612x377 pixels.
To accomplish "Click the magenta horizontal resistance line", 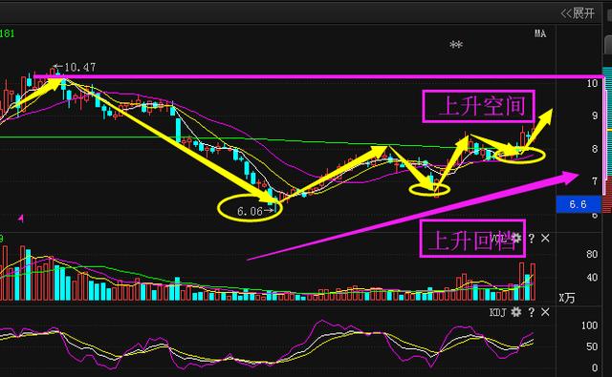I will click(319, 76).
